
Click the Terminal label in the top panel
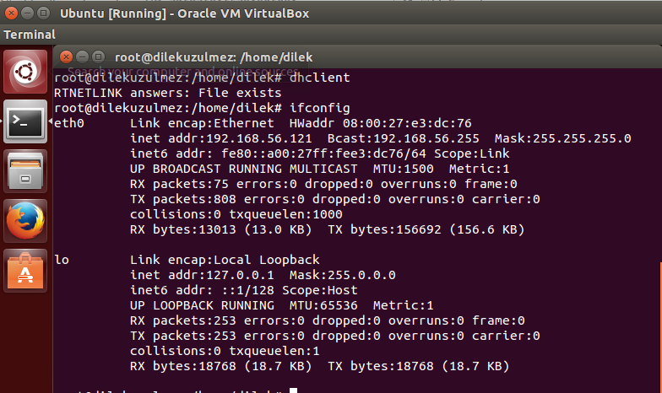pos(30,35)
